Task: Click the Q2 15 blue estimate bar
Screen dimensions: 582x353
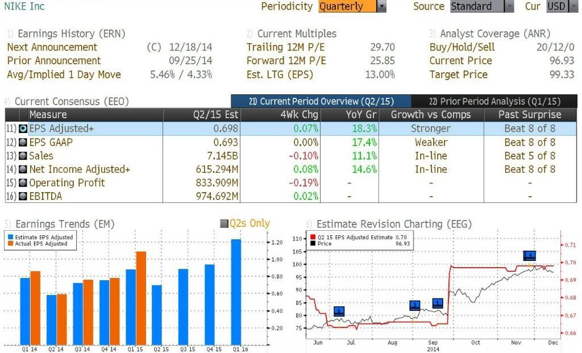Action: pyautogui.click(x=157, y=315)
